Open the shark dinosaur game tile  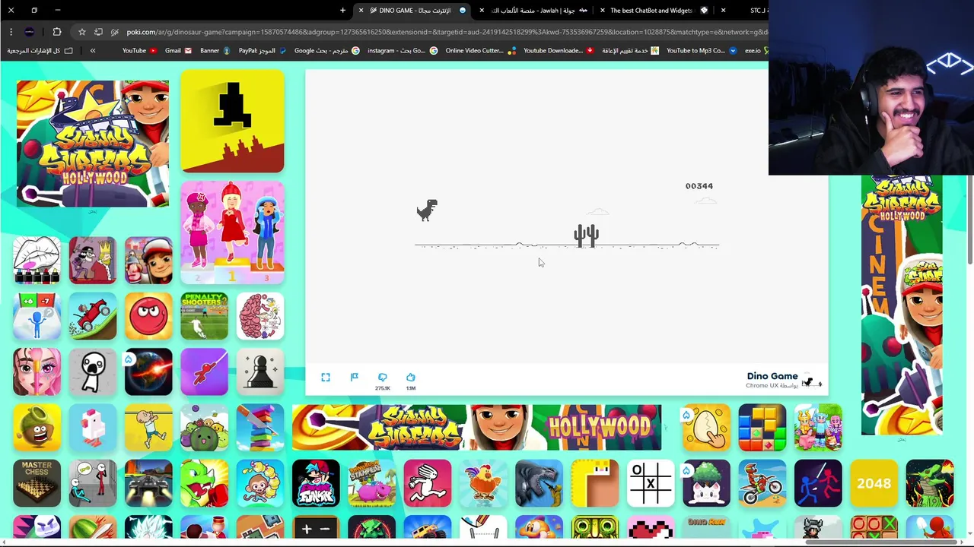pos(539,483)
